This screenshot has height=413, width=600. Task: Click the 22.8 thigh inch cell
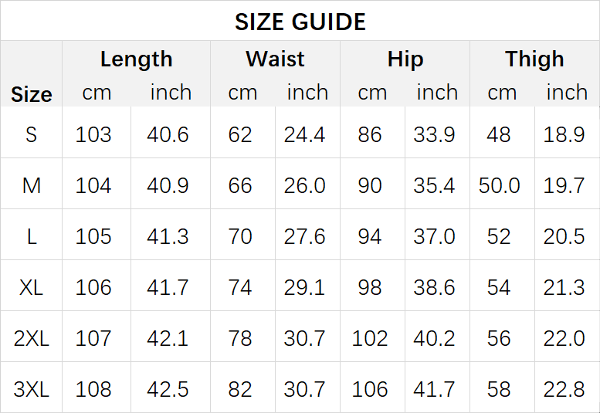564,389
